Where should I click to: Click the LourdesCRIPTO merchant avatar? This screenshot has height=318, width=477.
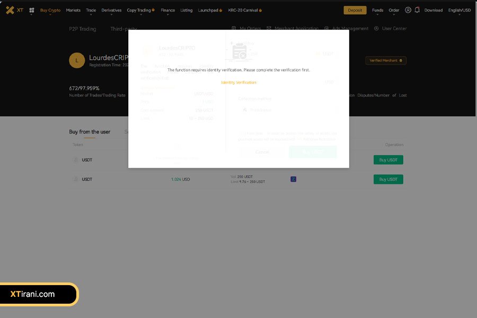(x=77, y=60)
